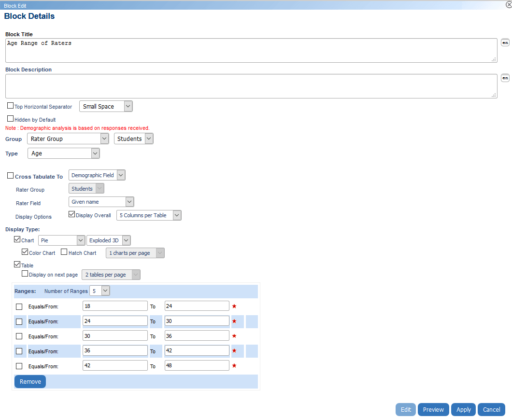512x418 pixels.
Task: Click the Edit button
Action: point(406,409)
